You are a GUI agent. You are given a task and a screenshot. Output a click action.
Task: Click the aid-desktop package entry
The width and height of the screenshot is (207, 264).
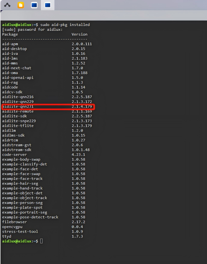14,49
